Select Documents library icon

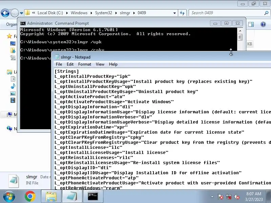tap(13, 79)
